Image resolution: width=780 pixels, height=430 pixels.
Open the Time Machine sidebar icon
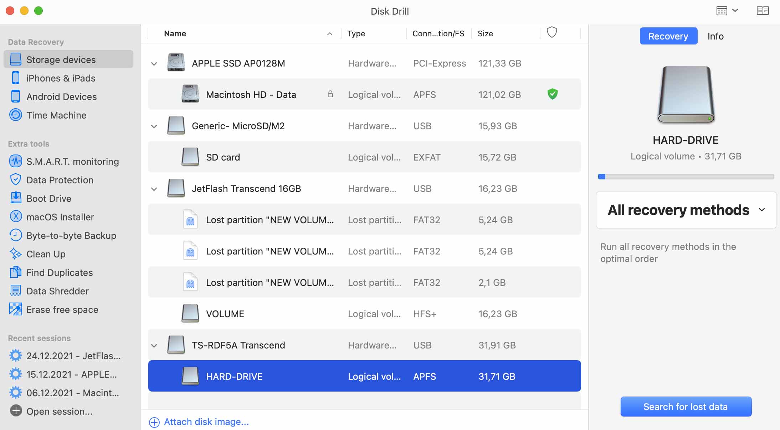(15, 115)
